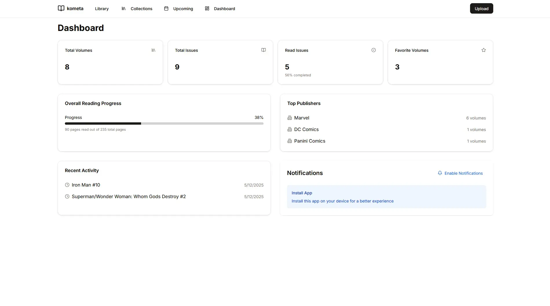Image resolution: width=550 pixels, height=306 pixels.
Task: Click the Upcoming calendar icon in navbar
Action: [x=166, y=9]
